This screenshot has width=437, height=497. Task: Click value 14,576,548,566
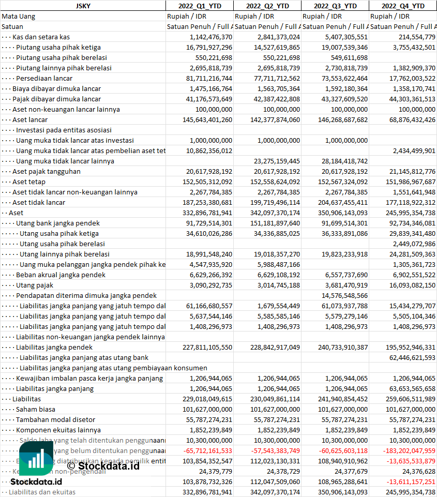click(x=344, y=296)
